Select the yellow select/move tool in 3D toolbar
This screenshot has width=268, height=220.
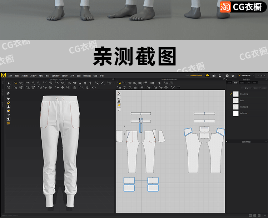pos(16,83)
